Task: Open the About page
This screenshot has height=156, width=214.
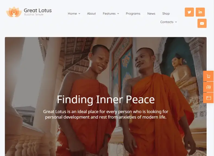Action: click(x=91, y=14)
